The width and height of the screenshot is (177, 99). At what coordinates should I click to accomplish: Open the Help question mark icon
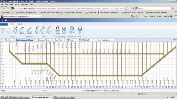[80, 30]
